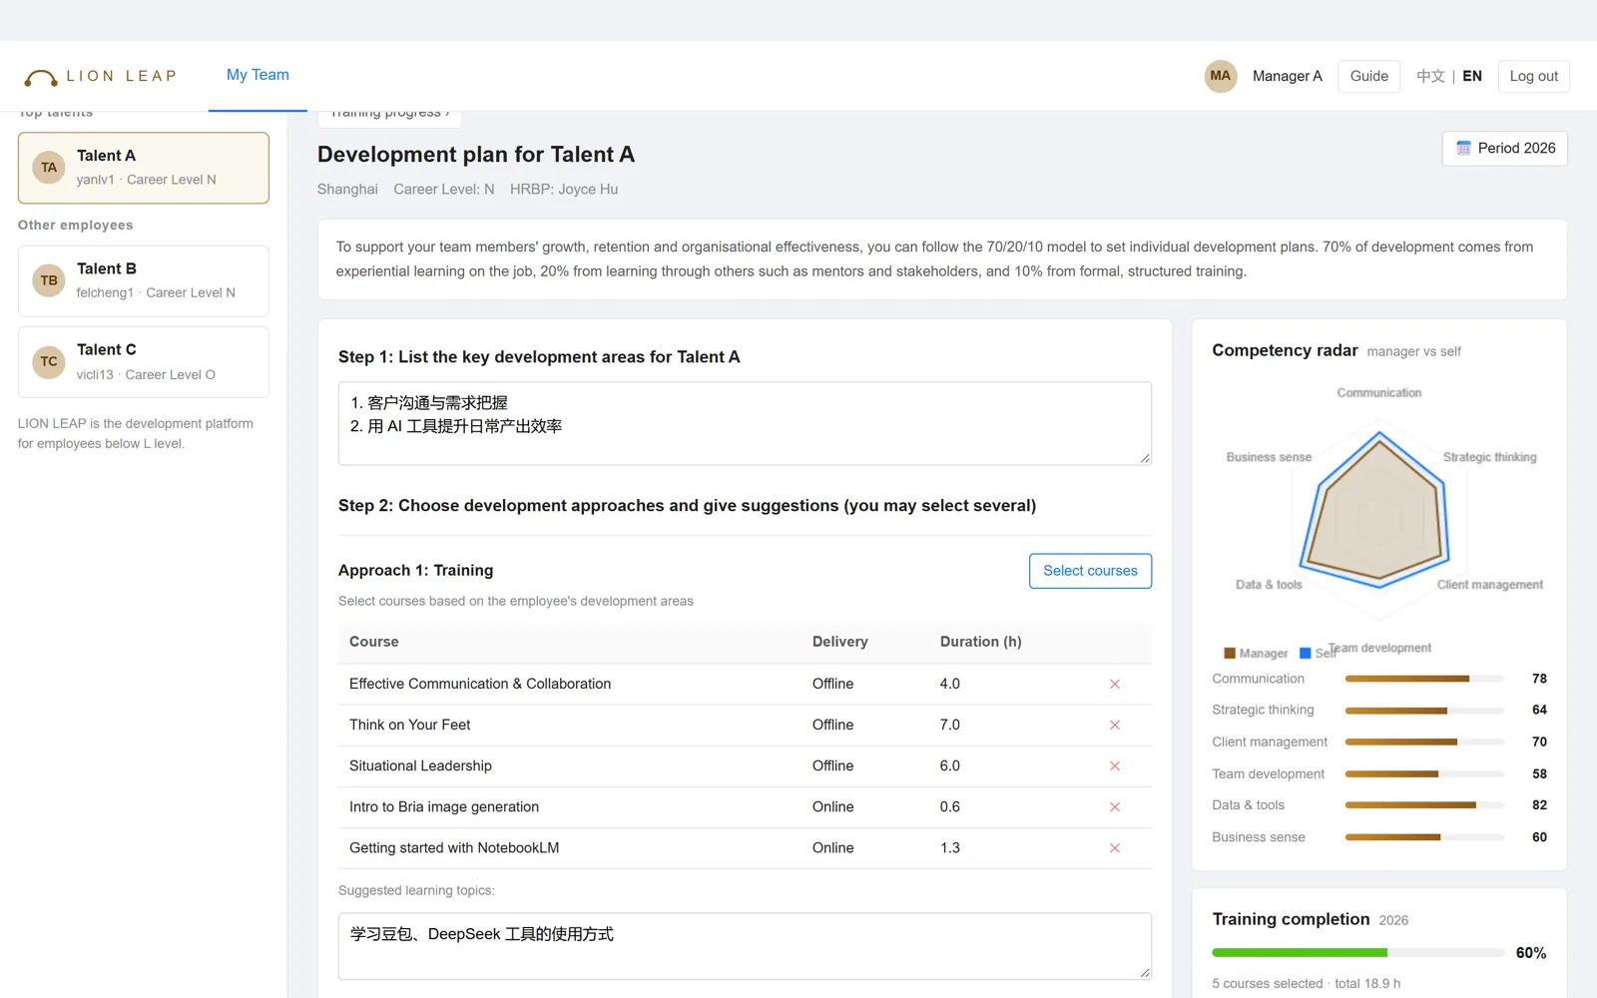Toggle Self series in radar legend
The image size is (1597, 998).
pos(1318,653)
